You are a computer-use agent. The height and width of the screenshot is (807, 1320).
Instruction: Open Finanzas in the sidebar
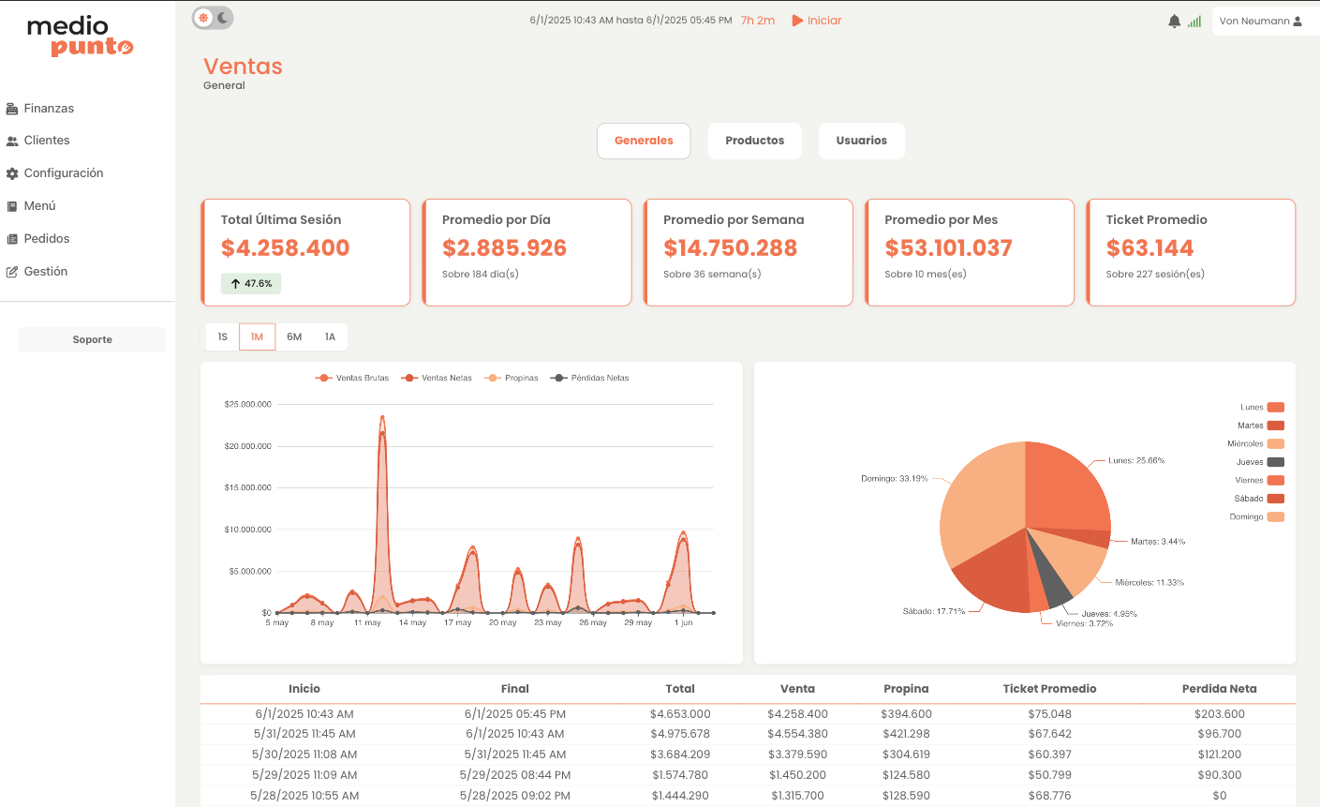pos(49,109)
